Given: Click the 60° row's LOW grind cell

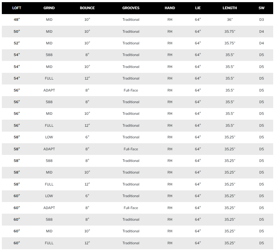Looking at the screenshot, I should coord(49,196).
